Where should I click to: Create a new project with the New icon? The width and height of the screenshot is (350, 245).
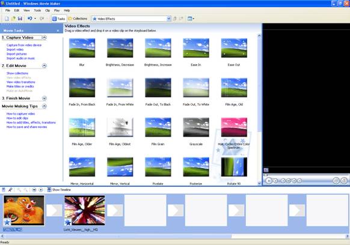(x=7, y=19)
